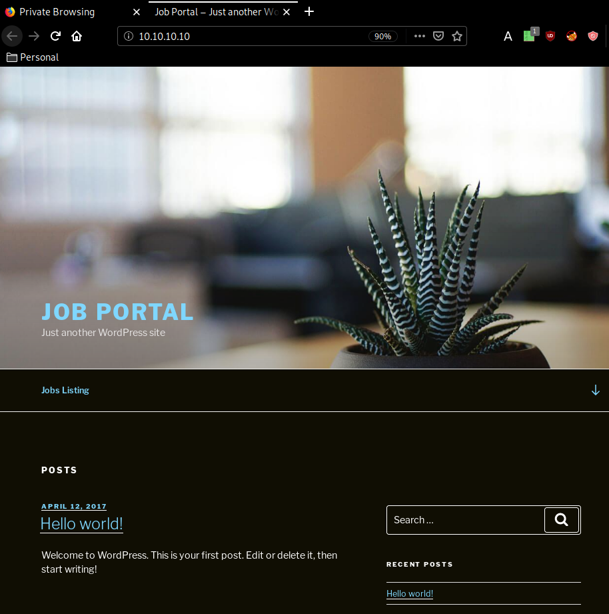
Task: Open the uBlock Origin extension
Action: click(550, 36)
